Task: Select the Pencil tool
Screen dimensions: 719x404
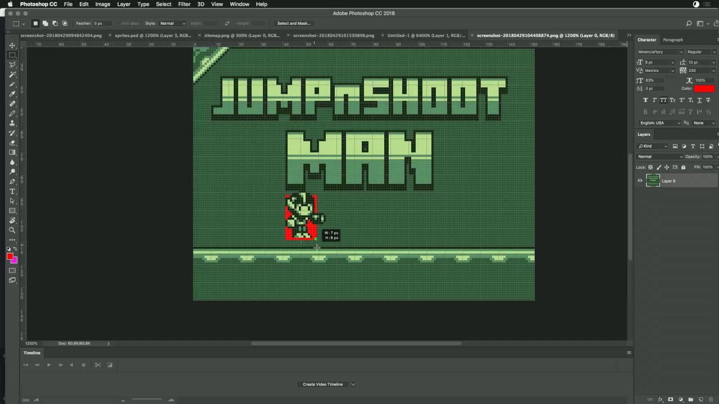Action: (x=12, y=113)
